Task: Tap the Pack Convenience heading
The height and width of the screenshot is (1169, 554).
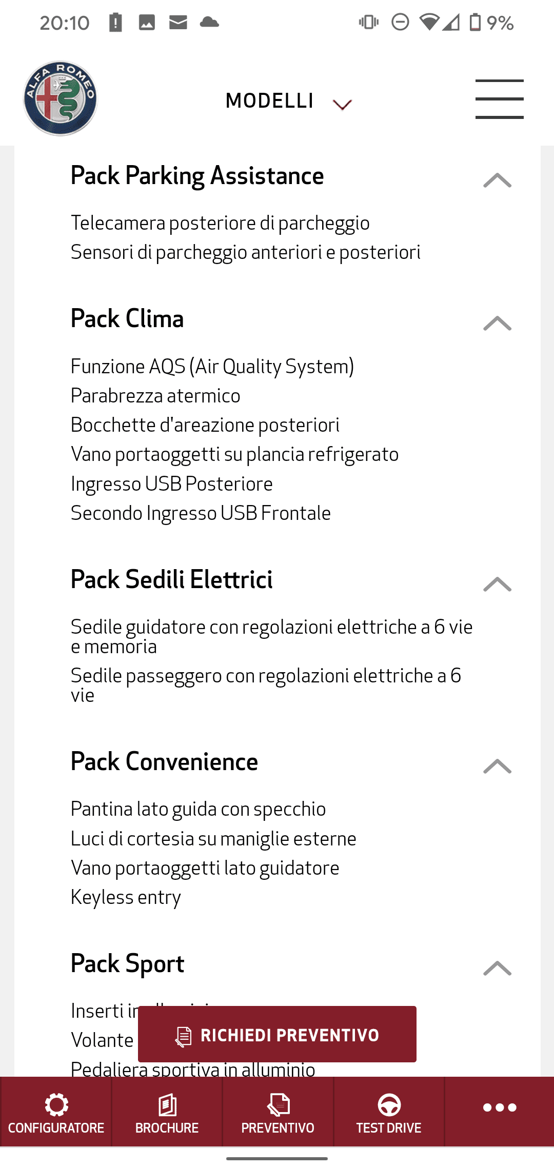Action: tap(164, 761)
